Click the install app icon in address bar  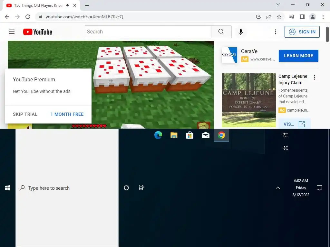[258, 17]
